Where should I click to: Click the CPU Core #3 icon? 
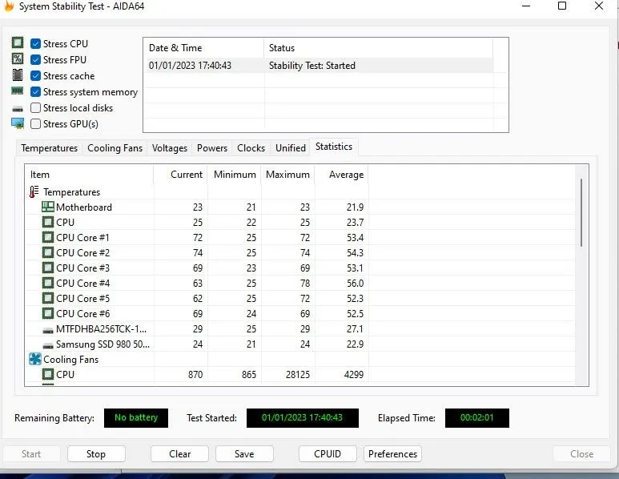48,268
